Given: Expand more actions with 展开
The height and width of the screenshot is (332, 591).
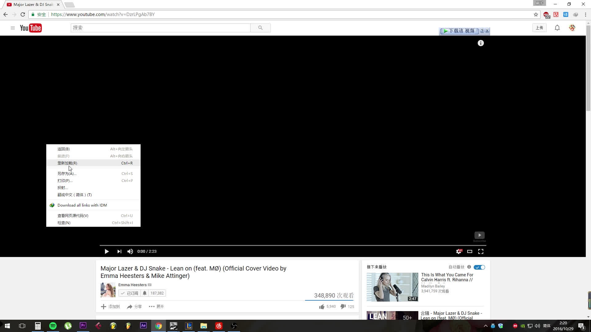Looking at the screenshot, I should [x=156, y=306].
